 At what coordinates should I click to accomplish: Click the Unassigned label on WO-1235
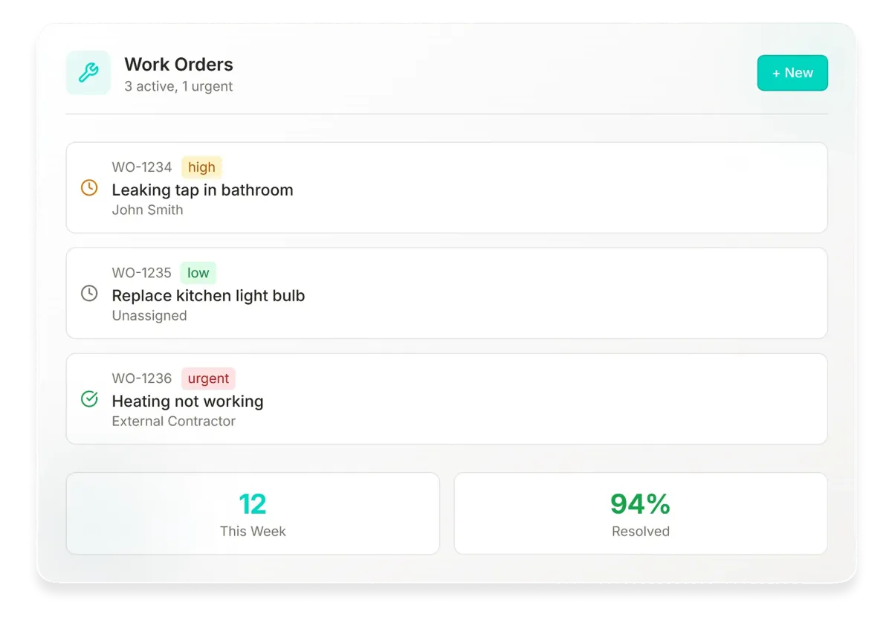[x=149, y=315]
